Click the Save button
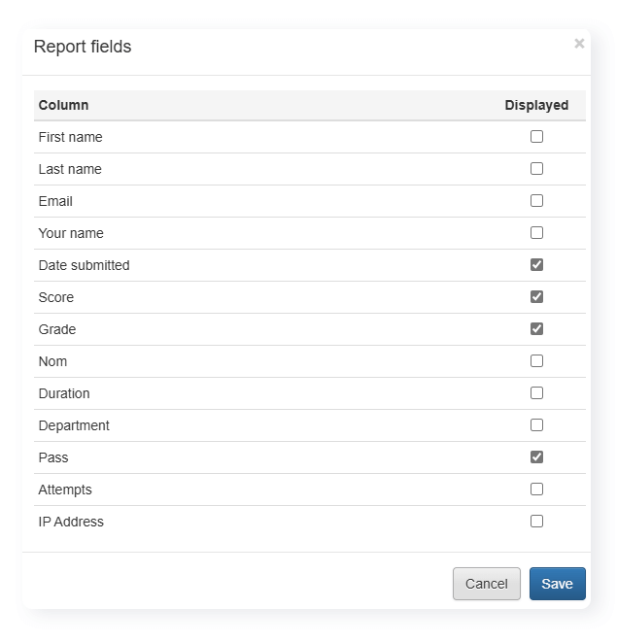Viewport: 617px width, 642px height. tap(557, 584)
